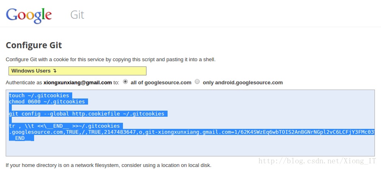Click the Configure Git with a cookie sentence
Image resolution: width=381 pixels, height=169 pixels.
pyautogui.click(x=110, y=60)
